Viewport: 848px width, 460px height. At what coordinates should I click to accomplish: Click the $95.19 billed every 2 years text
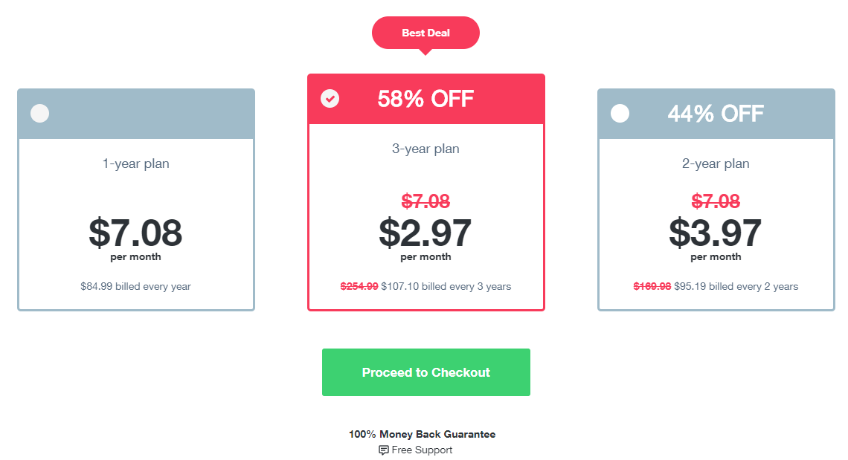click(x=736, y=287)
